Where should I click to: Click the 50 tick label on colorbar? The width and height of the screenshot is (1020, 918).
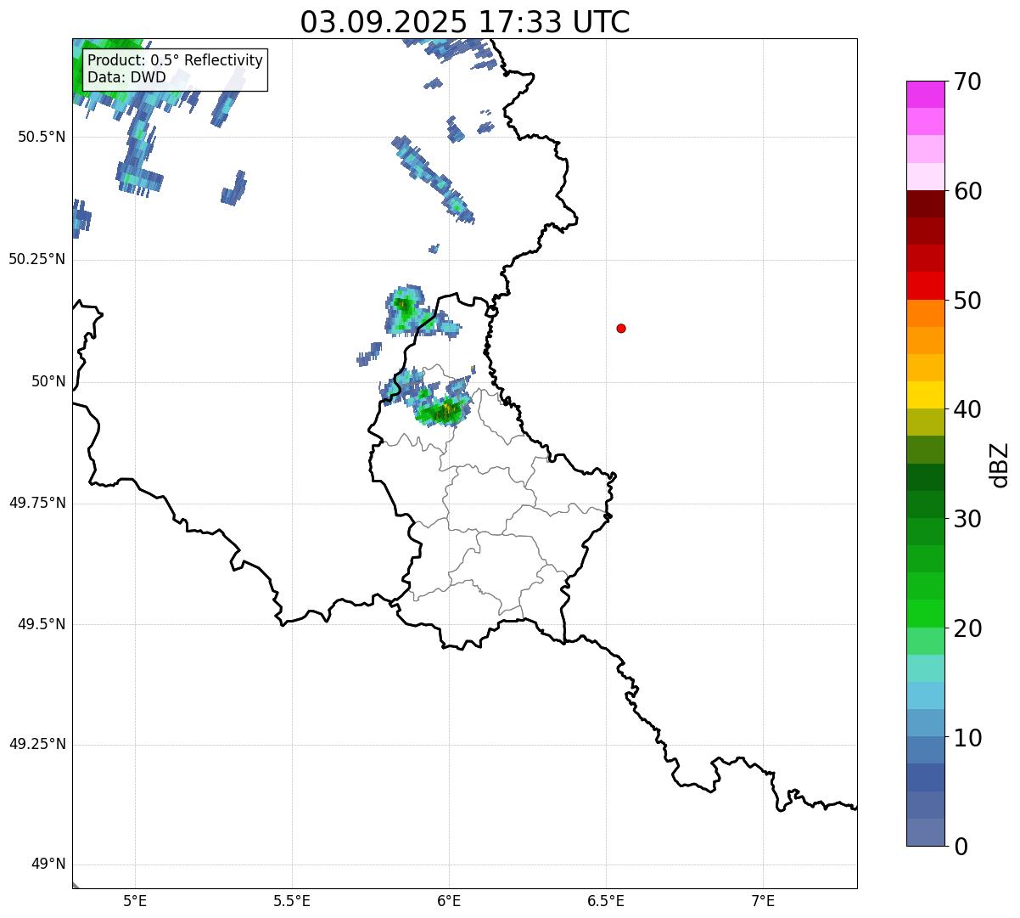967,301
